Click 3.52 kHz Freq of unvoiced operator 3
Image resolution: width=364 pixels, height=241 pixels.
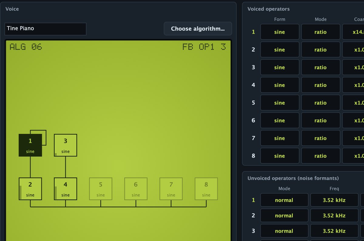tap(334, 231)
